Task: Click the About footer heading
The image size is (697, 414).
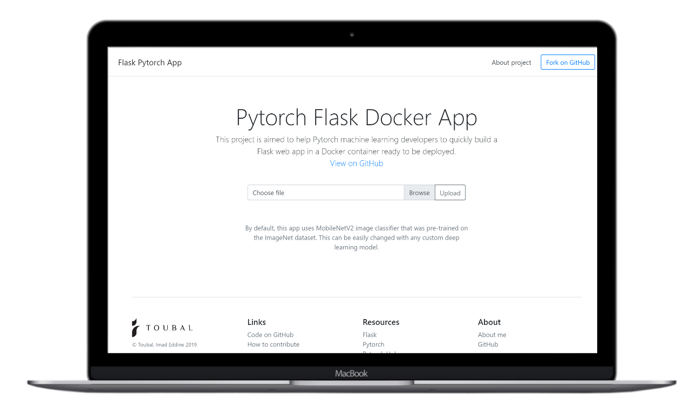Action: coord(489,322)
